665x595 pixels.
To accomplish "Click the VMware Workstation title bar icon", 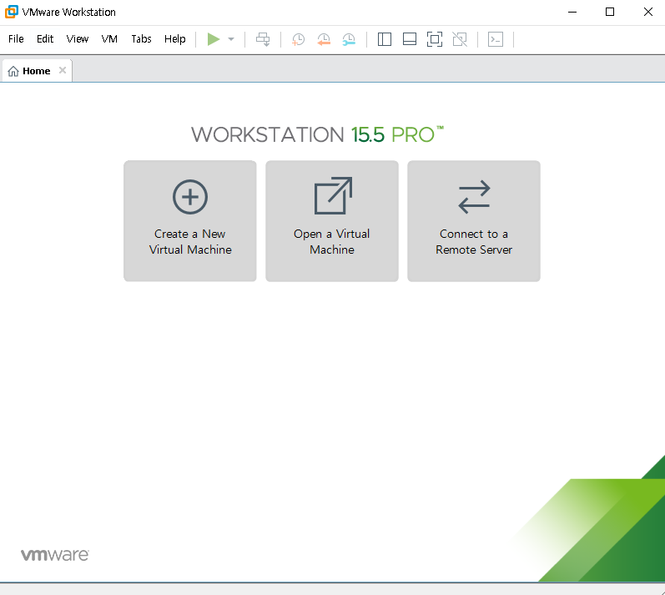I will pyautogui.click(x=12, y=12).
